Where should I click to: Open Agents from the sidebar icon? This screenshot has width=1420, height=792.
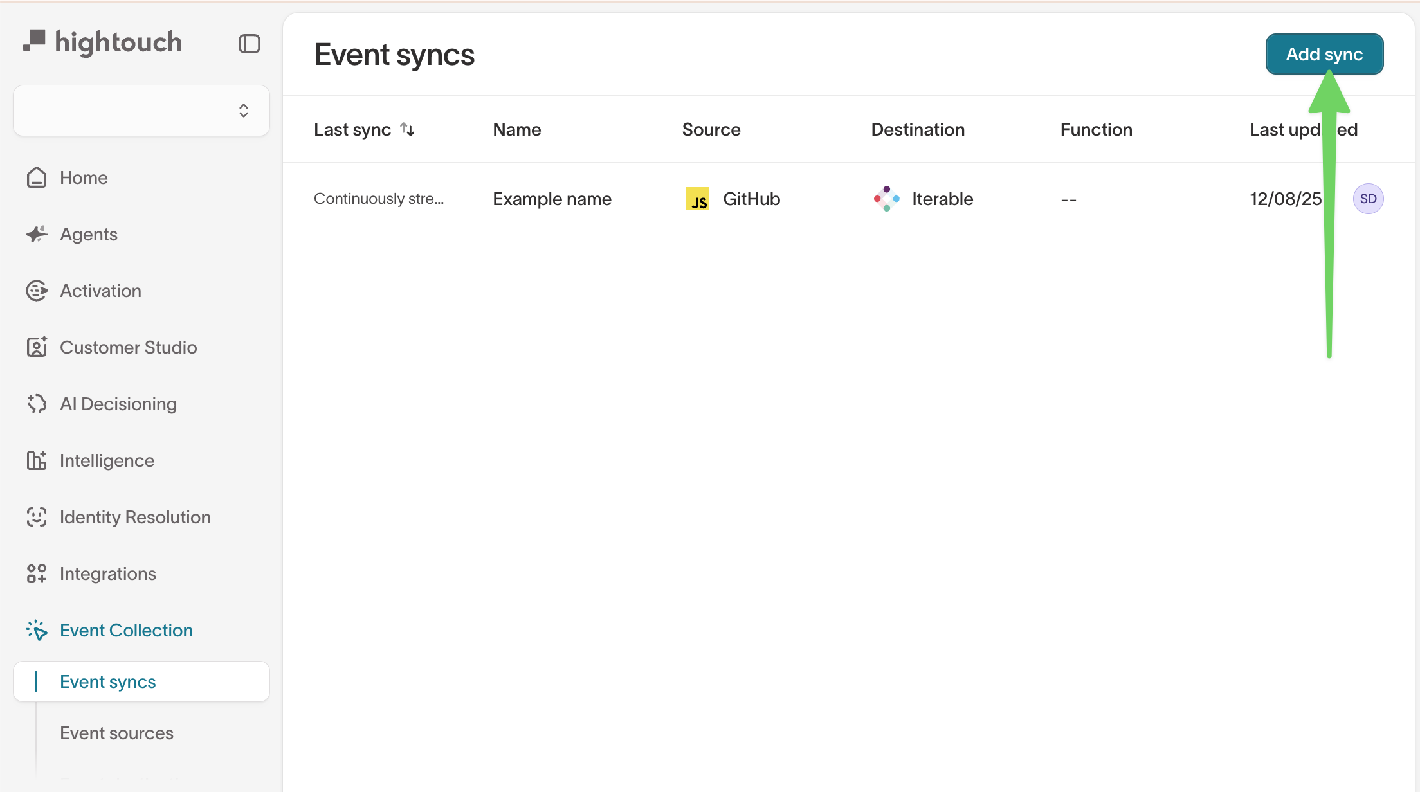[x=37, y=234]
